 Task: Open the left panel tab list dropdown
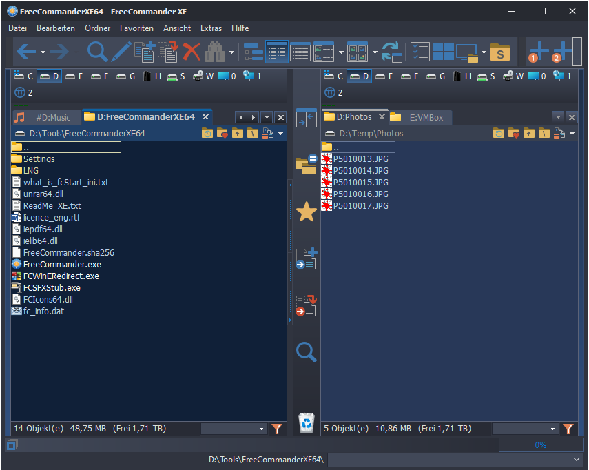click(267, 118)
